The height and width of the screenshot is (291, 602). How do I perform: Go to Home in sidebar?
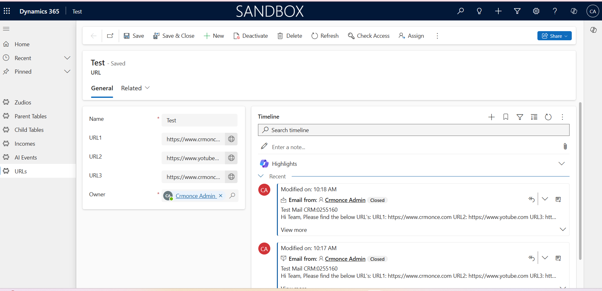22,44
